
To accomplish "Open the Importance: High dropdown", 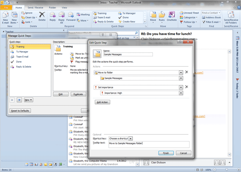I will pos(181,93).
